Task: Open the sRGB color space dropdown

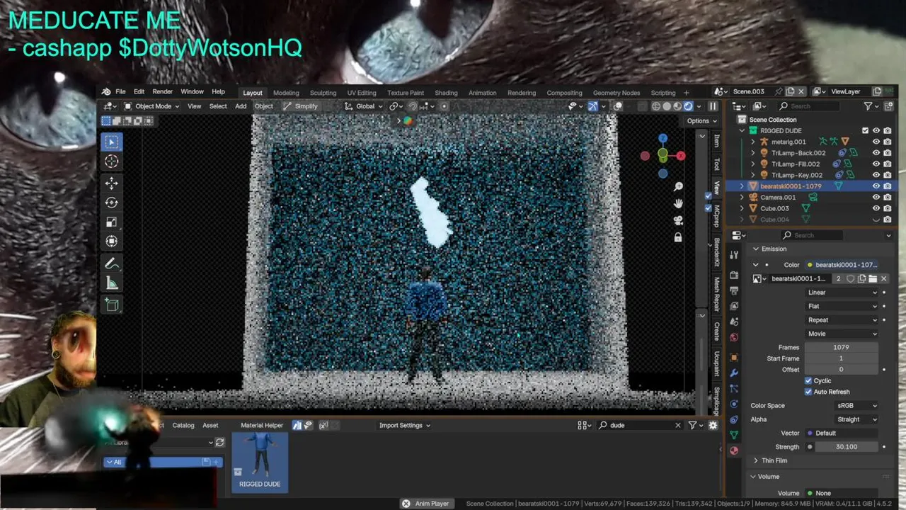Action: point(856,406)
